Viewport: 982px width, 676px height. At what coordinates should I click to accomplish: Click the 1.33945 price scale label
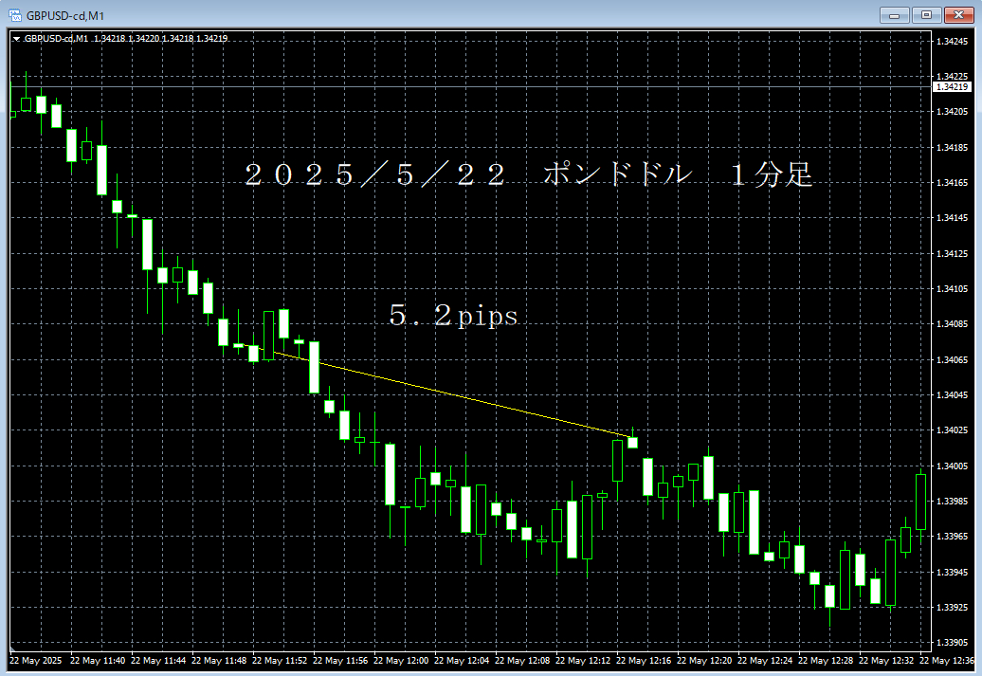pyautogui.click(x=952, y=572)
